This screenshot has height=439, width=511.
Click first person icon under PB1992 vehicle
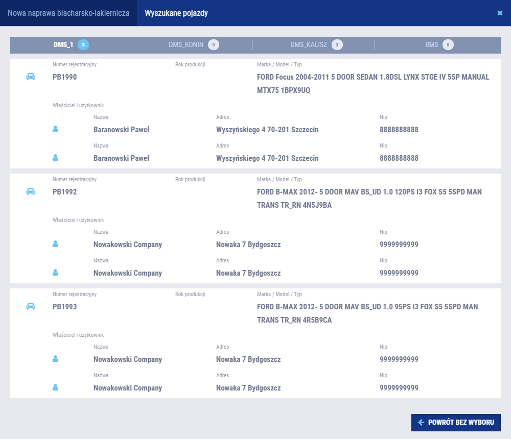coord(55,245)
